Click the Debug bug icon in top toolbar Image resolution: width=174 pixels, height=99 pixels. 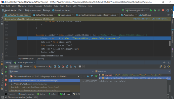[x=155, y=10]
